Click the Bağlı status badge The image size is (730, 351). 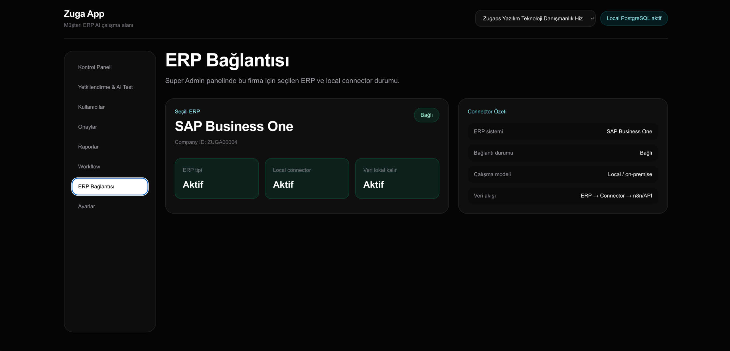pyautogui.click(x=427, y=115)
